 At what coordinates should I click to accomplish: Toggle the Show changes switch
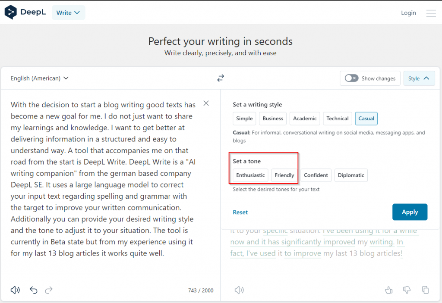pyautogui.click(x=351, y=78)
